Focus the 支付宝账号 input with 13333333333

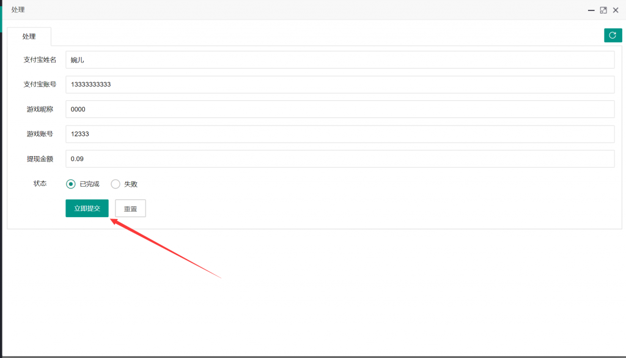[x=340, y=84]
